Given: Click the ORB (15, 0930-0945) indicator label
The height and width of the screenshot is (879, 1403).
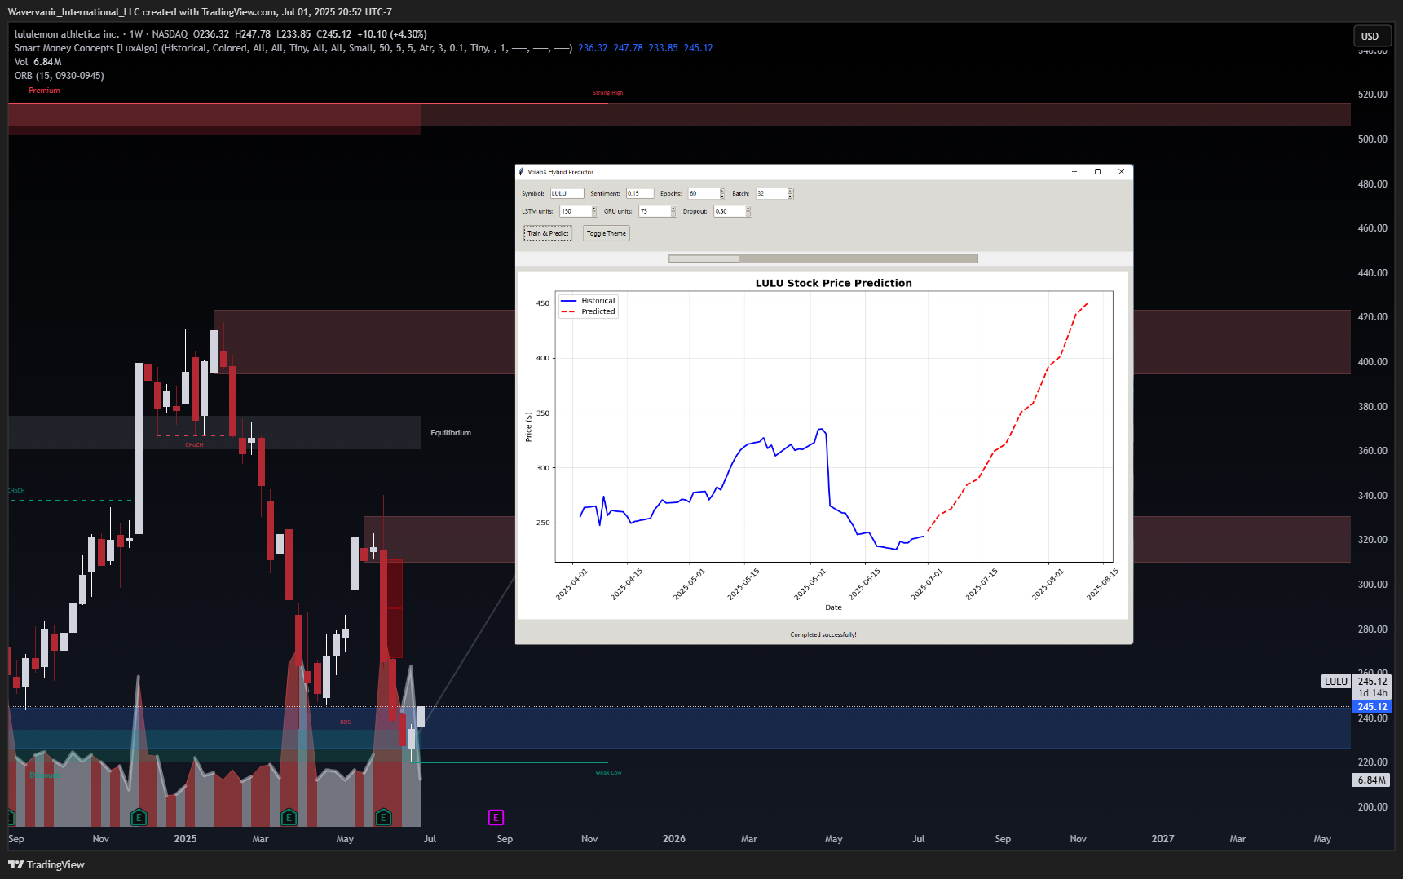Looking at the screenshot, I should (x=59, y=76).
